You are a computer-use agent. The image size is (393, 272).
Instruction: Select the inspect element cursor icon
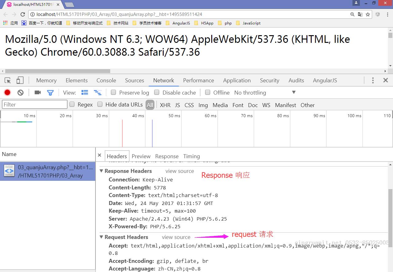pyautogui.click(x=7, y=80)
